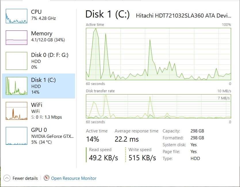240x187 pixels.
Task: Click the Resource Monitor icon
Action: tap(47, 178)
